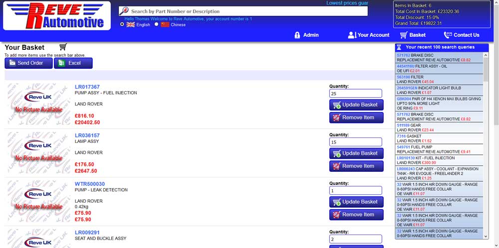Viewport: 499px width, 248px height.
Task: Remove Item LR036157 lamp assy
Action: pos(356,166)
